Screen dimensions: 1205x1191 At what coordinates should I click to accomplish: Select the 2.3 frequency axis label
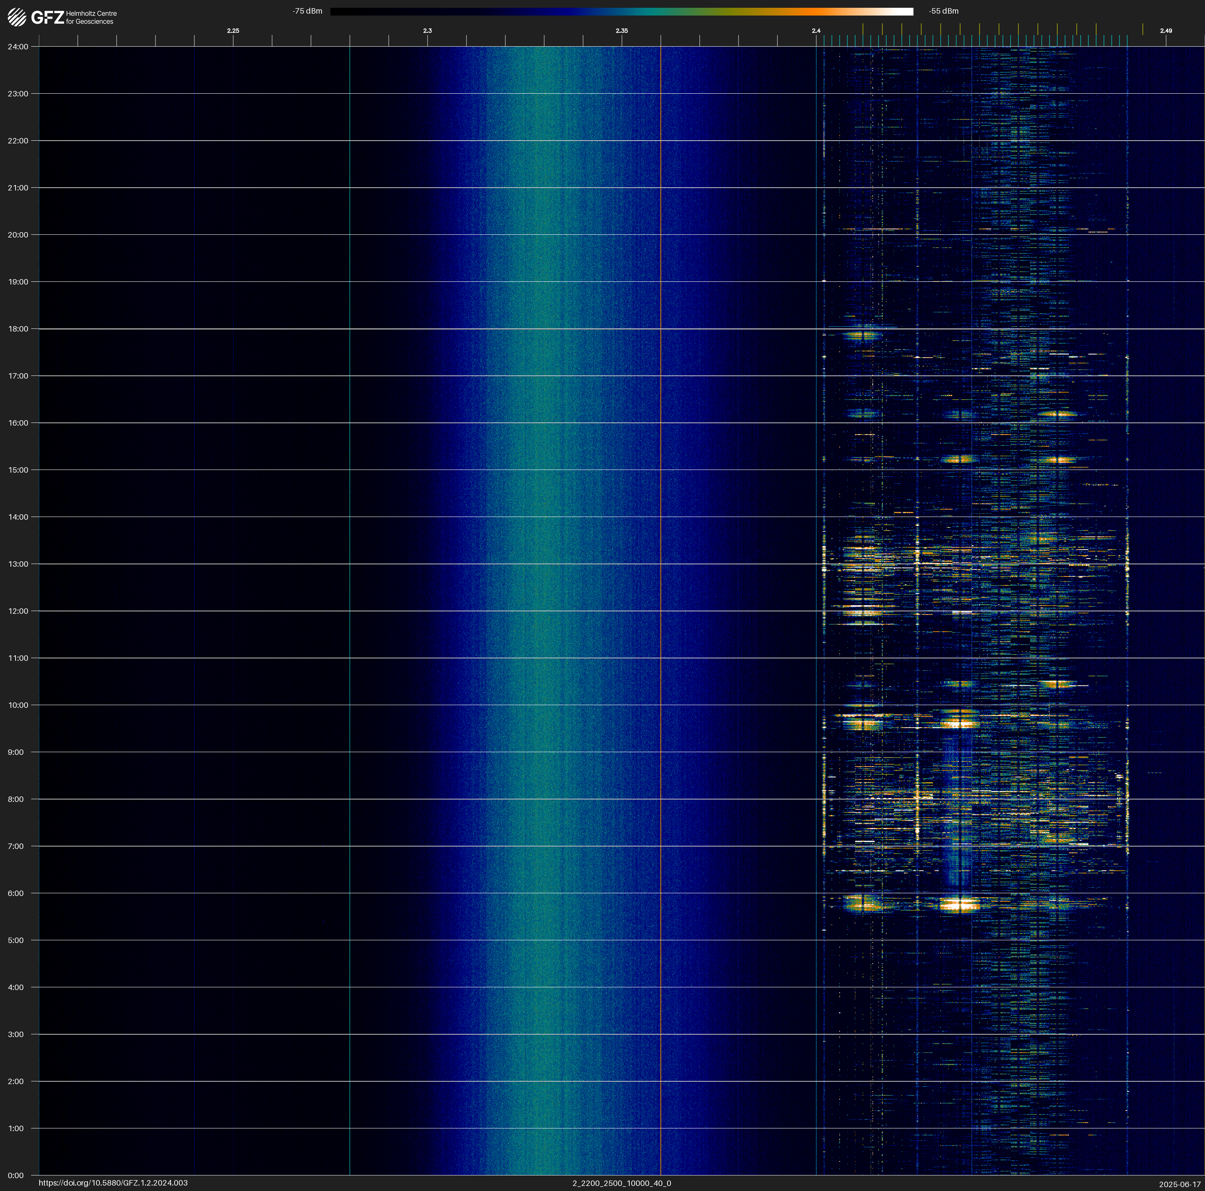[427, 31]
